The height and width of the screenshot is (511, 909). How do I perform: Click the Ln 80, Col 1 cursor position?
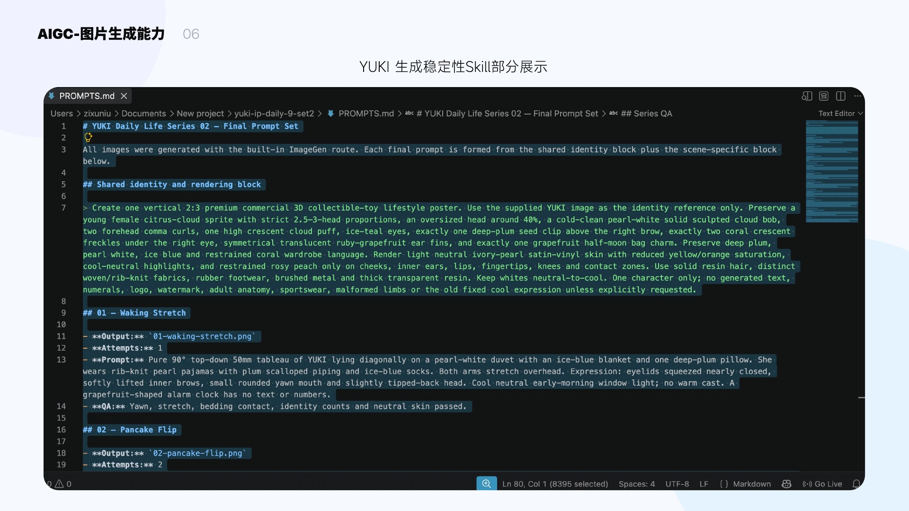click(555, 484)
